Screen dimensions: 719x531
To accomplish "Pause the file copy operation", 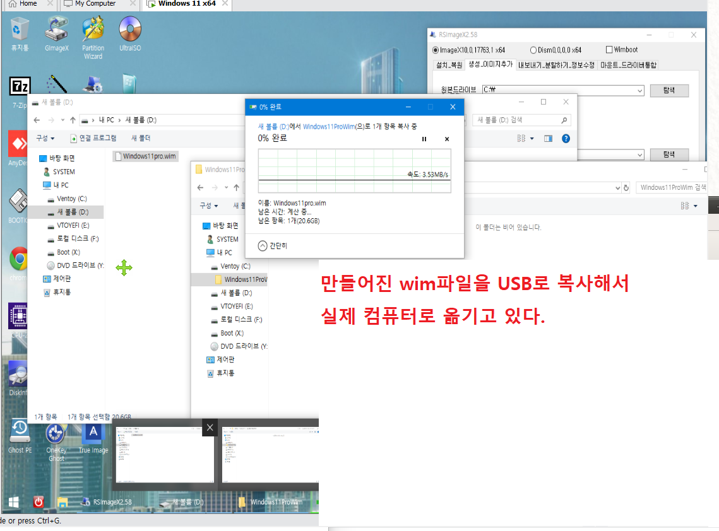I will click(x=424, y=139).
